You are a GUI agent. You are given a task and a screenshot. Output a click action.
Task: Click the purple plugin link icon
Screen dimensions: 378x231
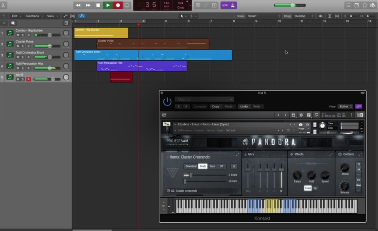pos(358,106)
